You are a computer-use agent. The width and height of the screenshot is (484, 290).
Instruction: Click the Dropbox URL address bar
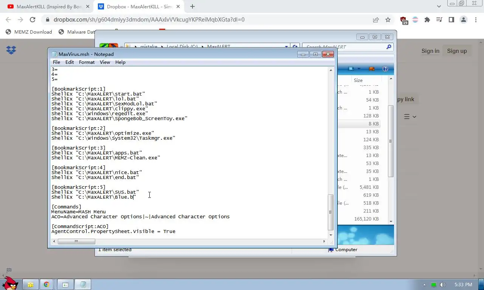(149, 20)
